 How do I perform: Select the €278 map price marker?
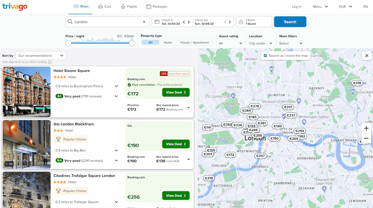255,106
